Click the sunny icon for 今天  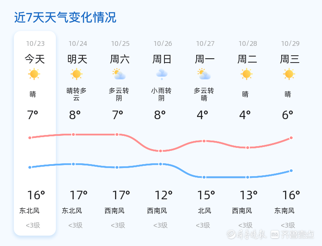[34, 74]
